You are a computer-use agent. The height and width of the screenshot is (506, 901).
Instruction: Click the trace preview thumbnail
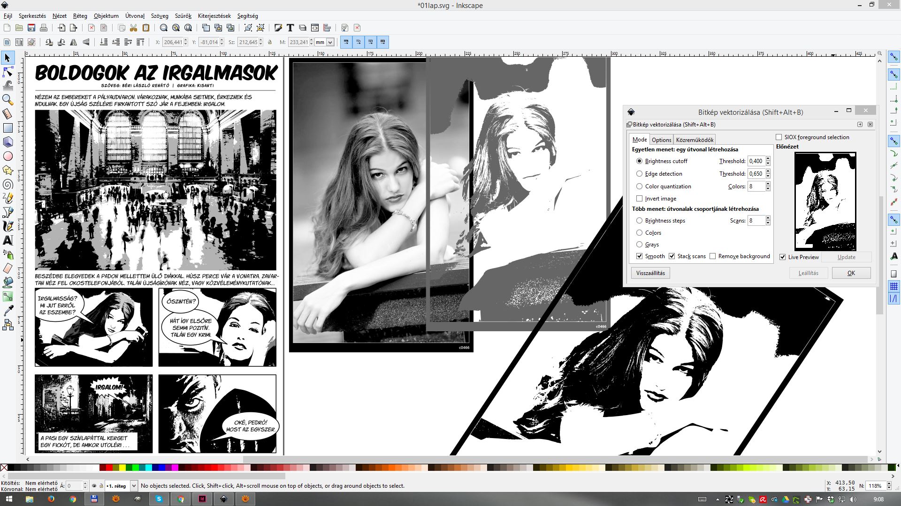(x=825, y=201)
